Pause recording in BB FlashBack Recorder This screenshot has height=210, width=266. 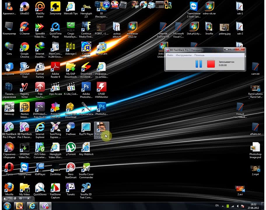coord(199,64)
